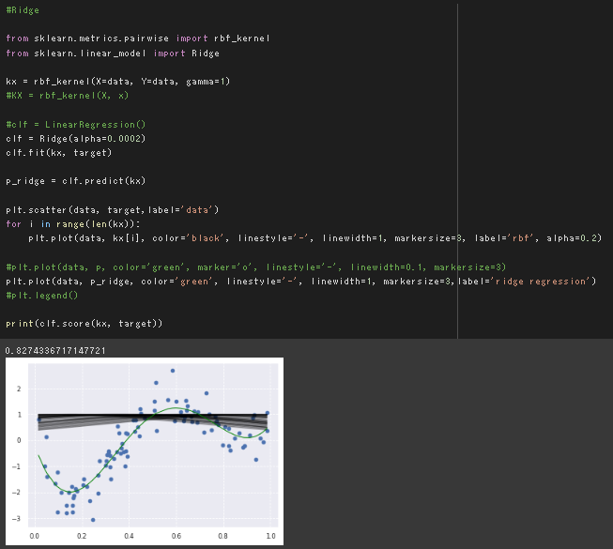Viewport: 613px width, 549px height.
Task: Place cursor on clf.fit(kx, target) line
Action: (59, 152)
